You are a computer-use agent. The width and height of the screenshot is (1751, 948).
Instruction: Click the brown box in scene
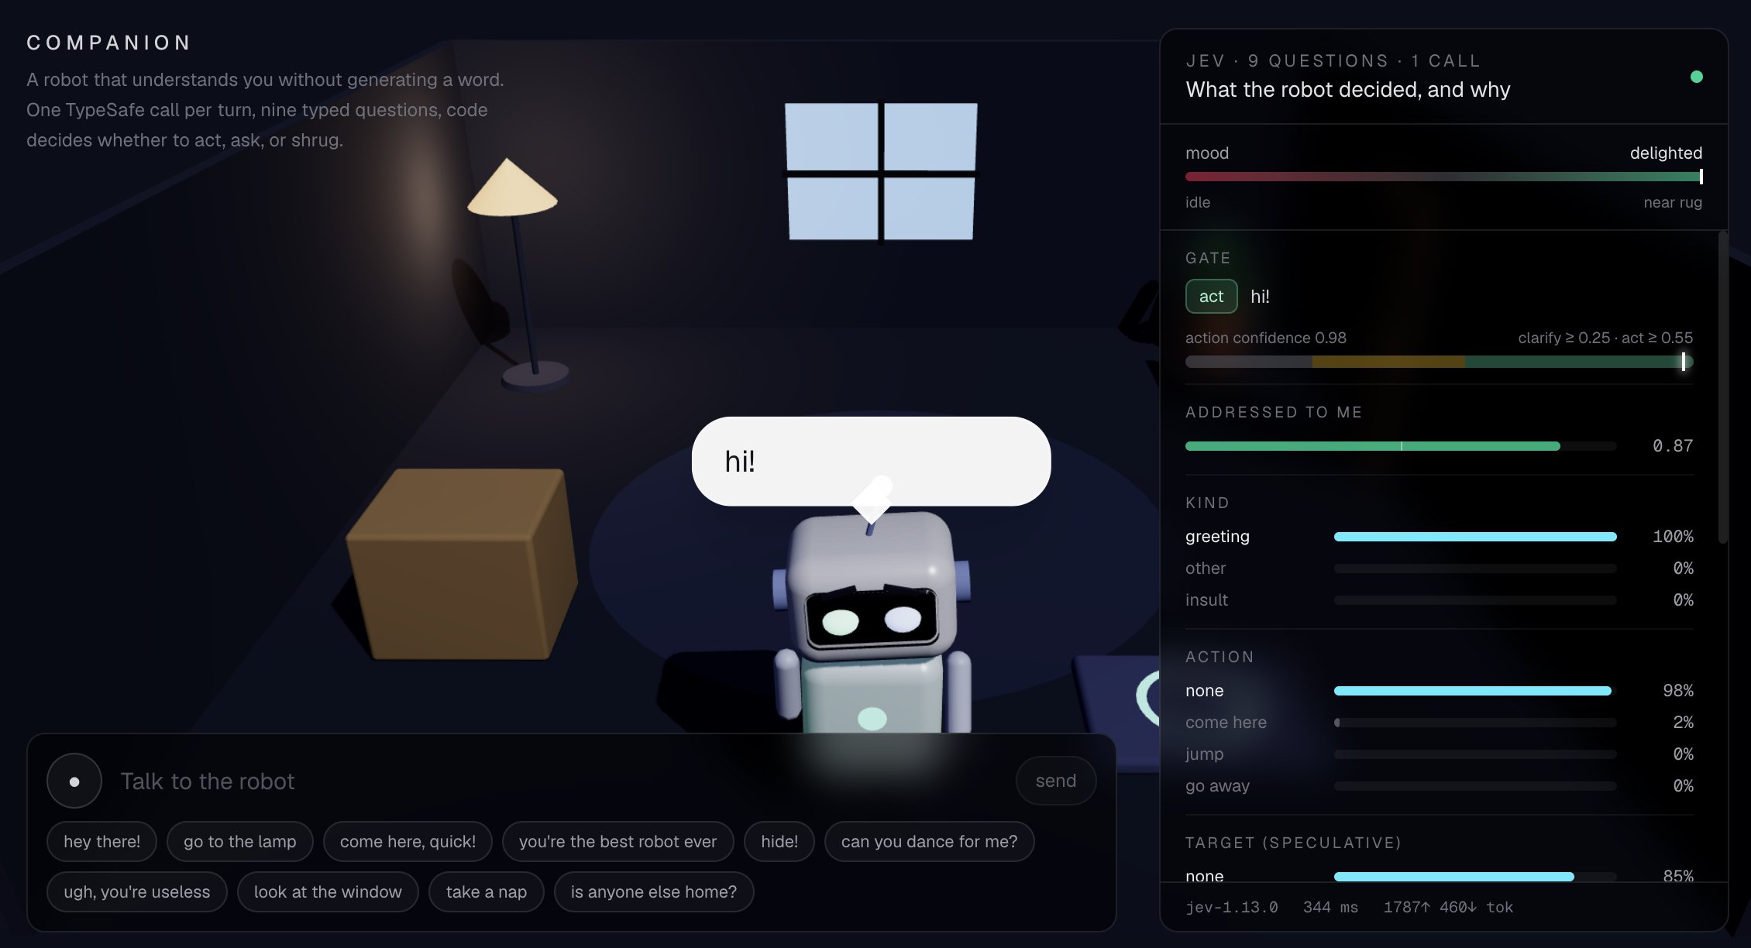[462, 564]
